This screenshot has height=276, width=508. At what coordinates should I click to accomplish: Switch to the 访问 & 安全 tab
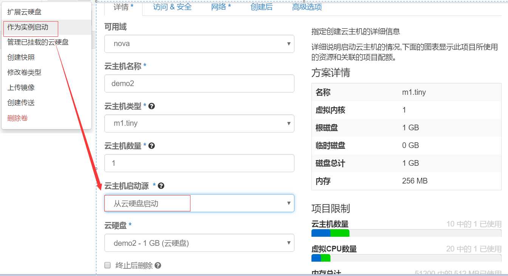click(172, 7)
